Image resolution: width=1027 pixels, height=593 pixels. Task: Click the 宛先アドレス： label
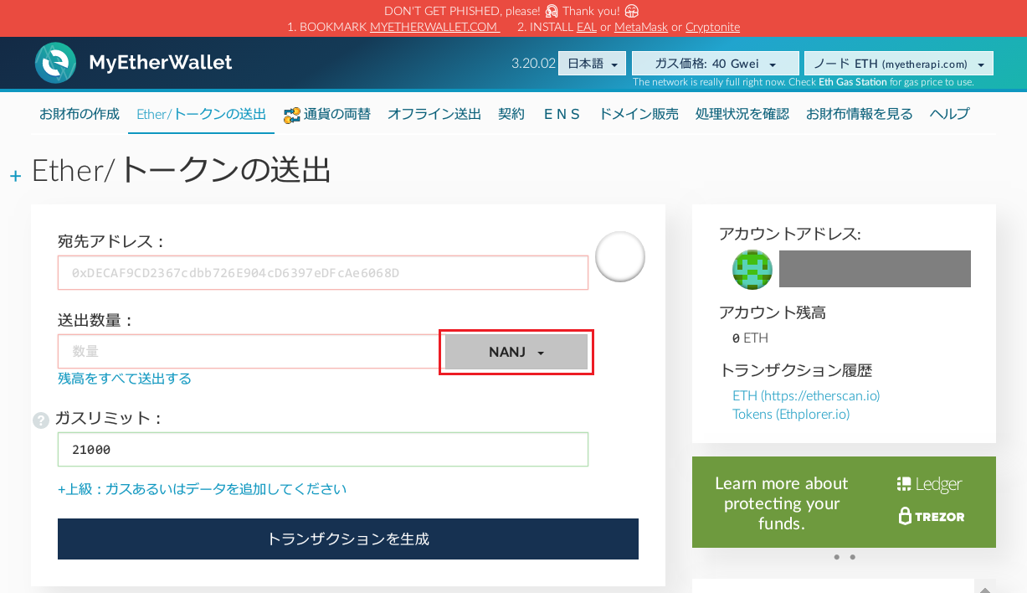111,241
